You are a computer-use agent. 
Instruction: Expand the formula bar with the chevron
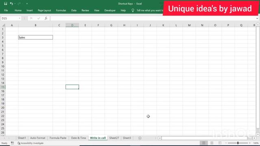[257, 18]
